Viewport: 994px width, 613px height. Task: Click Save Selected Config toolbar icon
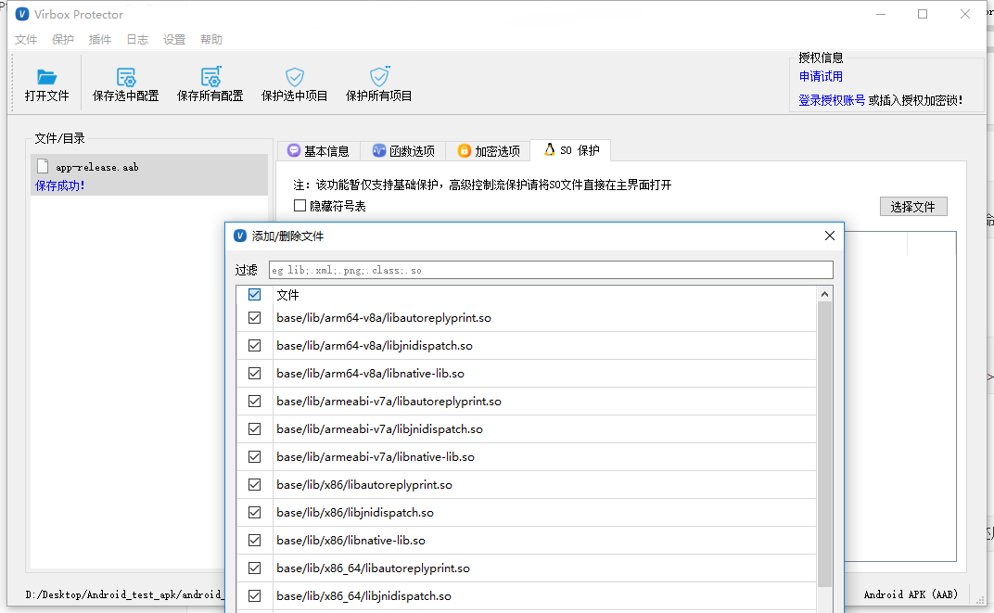coord(126,77)
